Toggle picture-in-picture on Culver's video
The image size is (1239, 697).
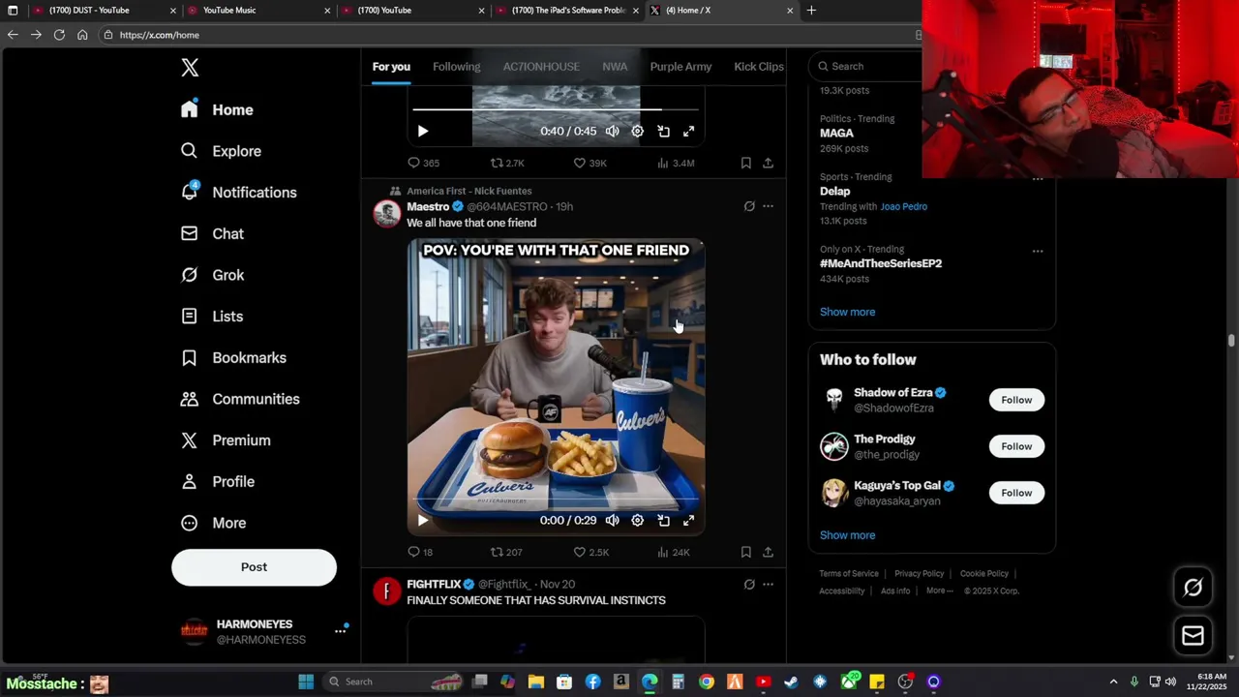[663, 520]
